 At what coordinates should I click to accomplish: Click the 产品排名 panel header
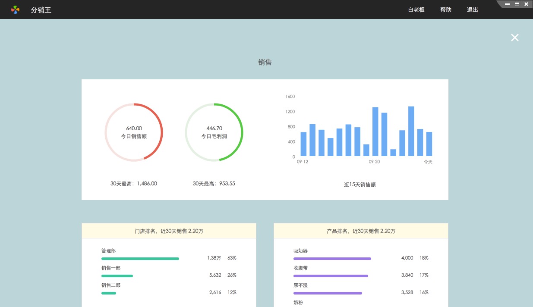pyautogui.click(x=361, y=231)
